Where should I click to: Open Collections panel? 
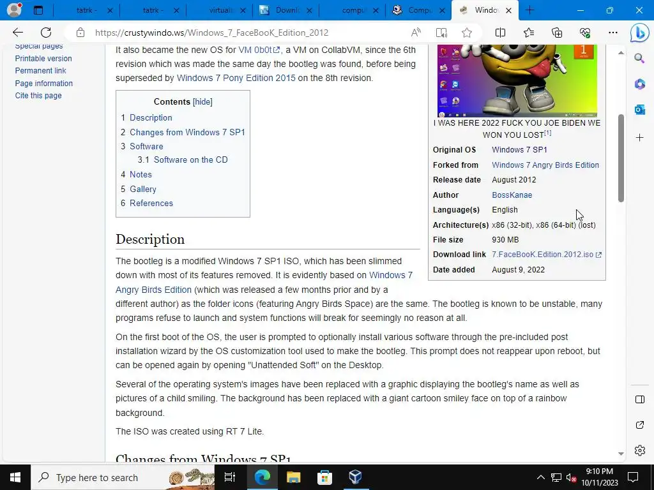557,33
